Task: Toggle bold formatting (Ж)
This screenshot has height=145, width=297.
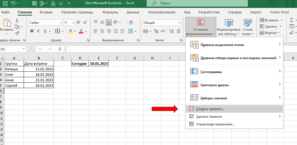Action: click(x=32, y=31)
